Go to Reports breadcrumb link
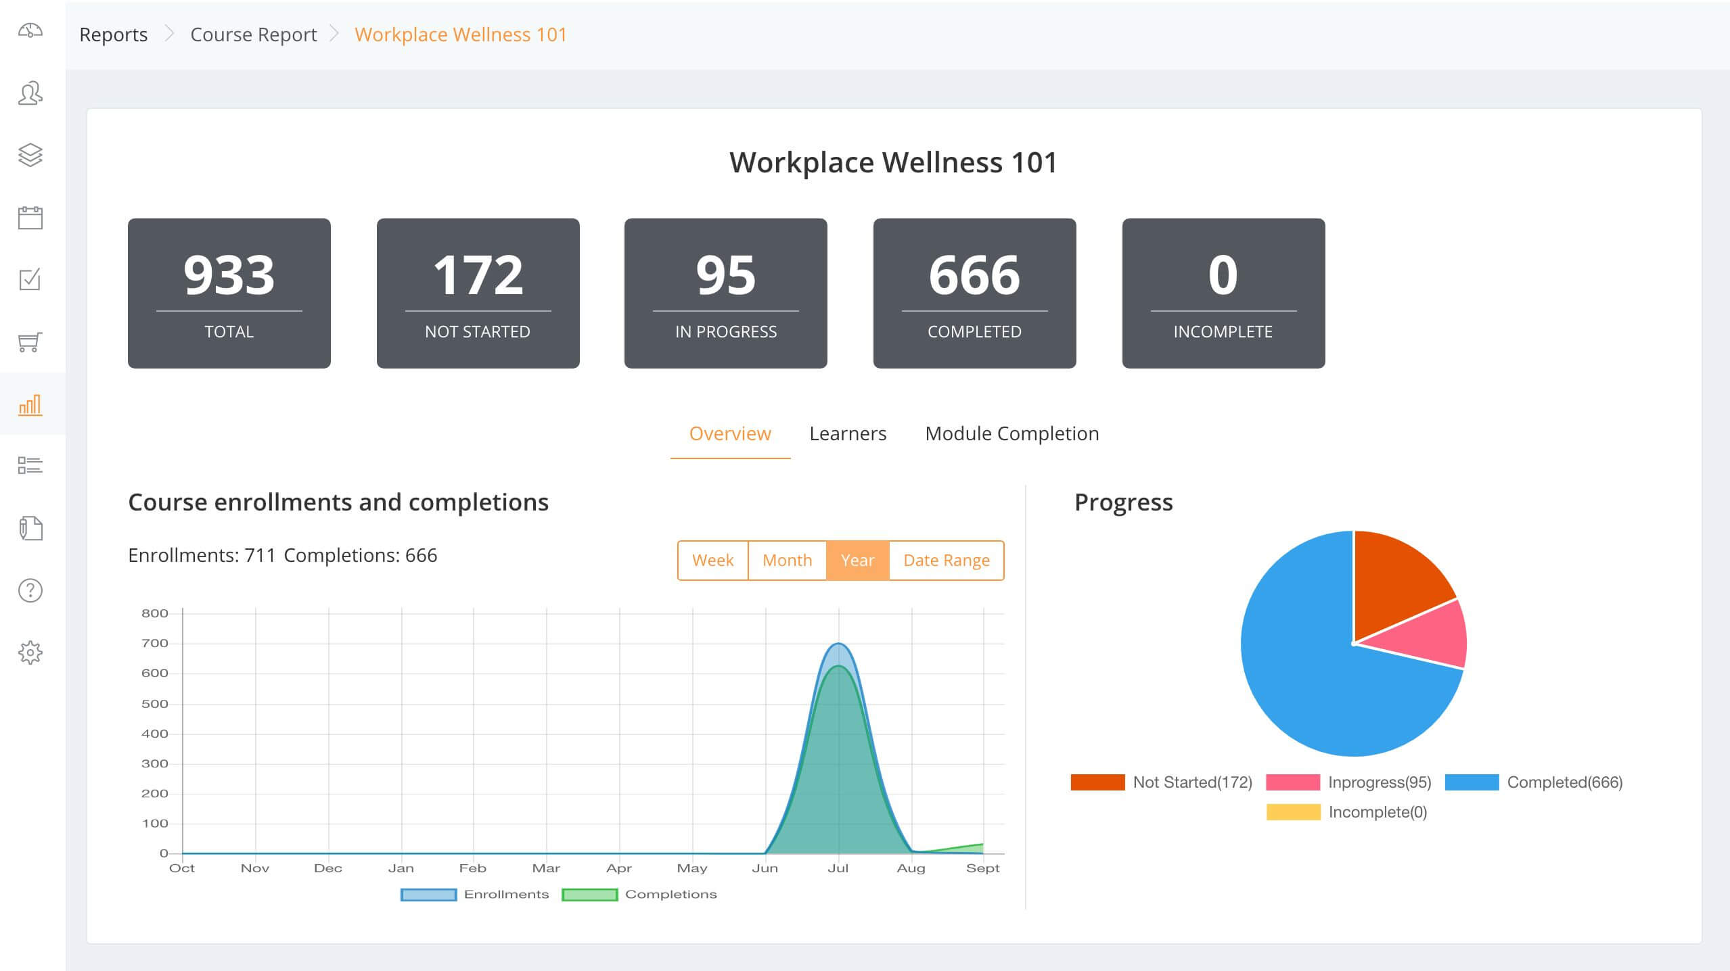 coord(113,34)
